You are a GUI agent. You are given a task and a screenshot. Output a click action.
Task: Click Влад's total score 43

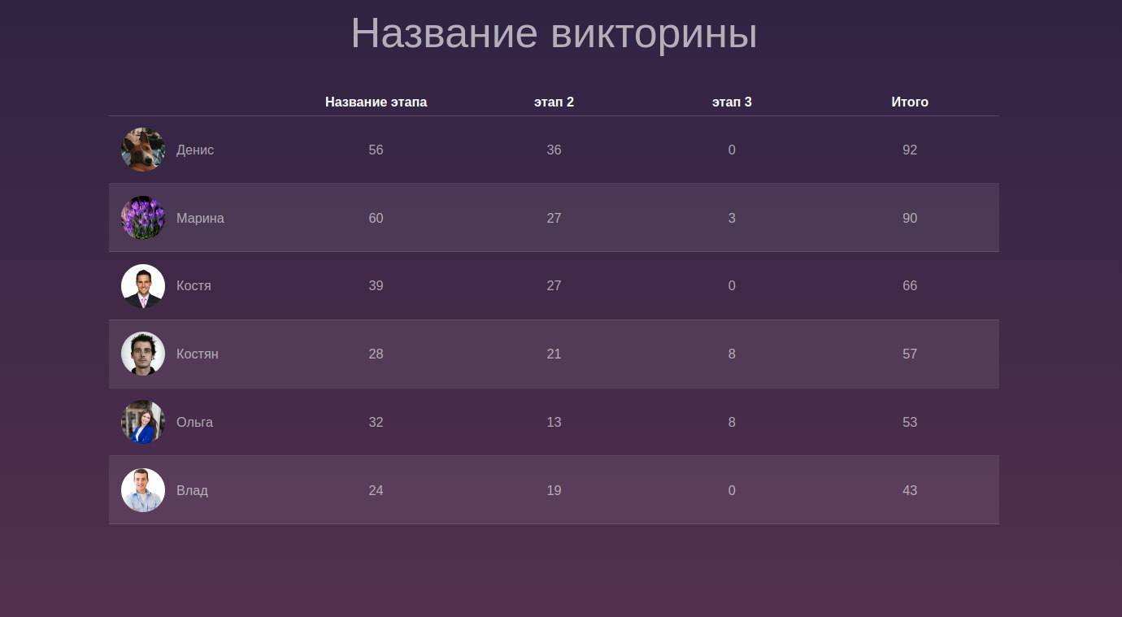click(x=910, y=491)
